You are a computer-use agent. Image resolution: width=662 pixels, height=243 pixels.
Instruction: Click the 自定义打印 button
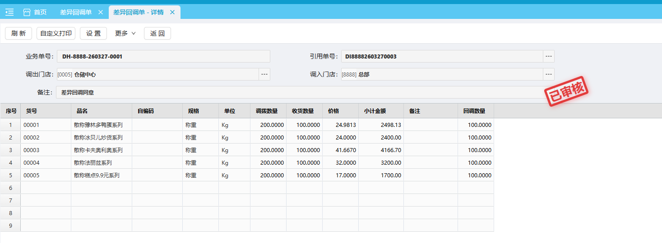pyautogui.click(x=56, y=33)
